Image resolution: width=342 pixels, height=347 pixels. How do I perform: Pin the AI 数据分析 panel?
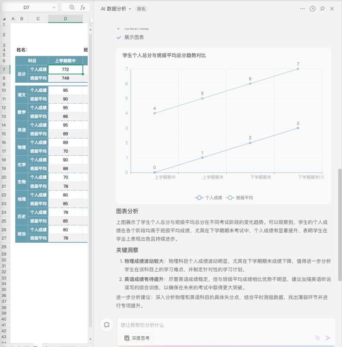322,9
